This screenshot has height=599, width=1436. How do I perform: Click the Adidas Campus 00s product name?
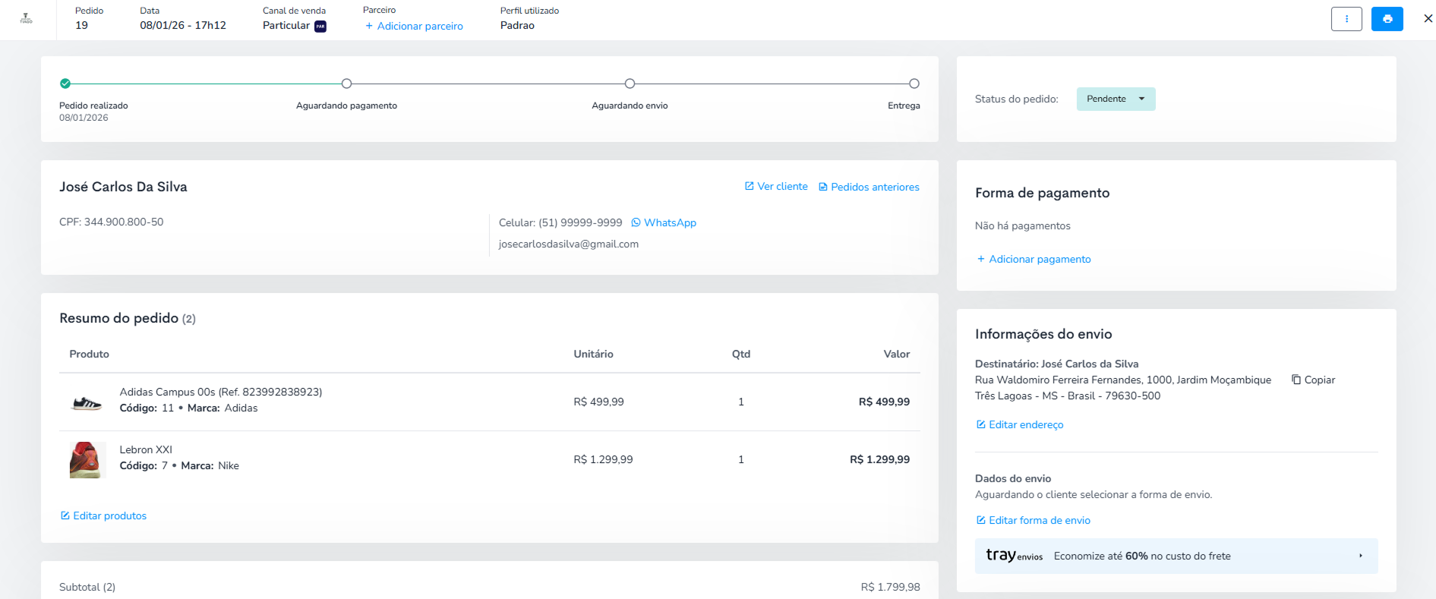221,392
